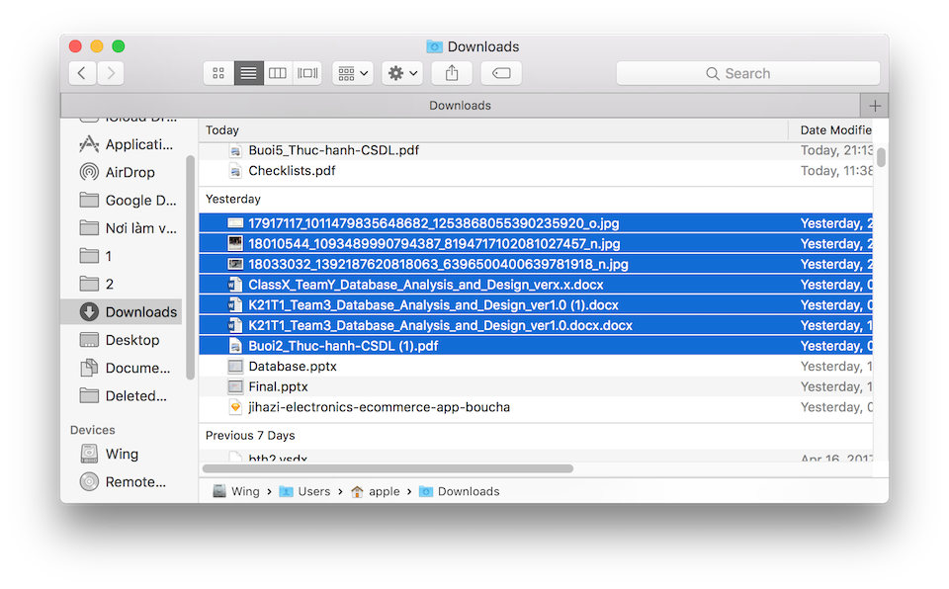Open the Share menu in the toolbar
The image size is (949, 589).
coord(451,72)
